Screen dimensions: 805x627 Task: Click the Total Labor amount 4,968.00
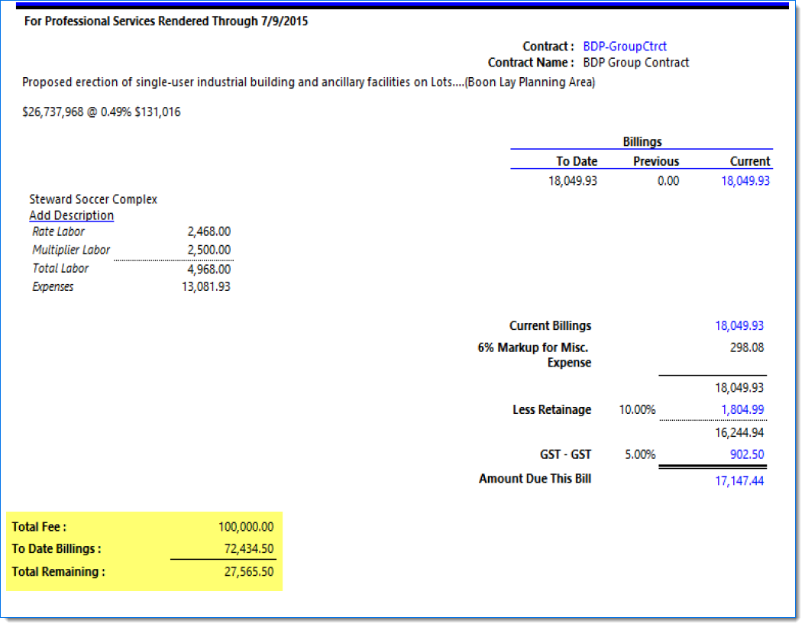click(x=209, y=269)
